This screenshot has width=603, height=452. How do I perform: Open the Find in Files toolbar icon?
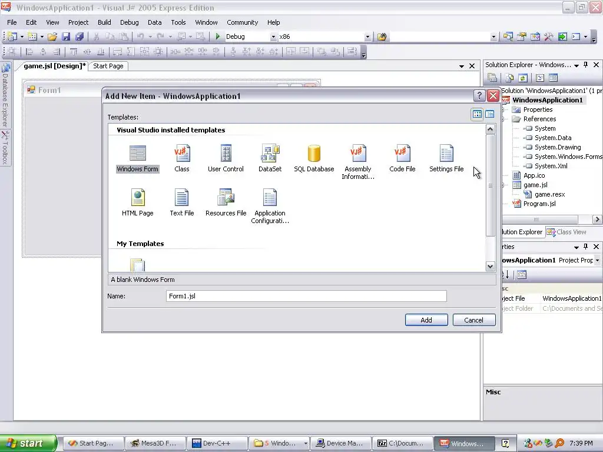382,37
